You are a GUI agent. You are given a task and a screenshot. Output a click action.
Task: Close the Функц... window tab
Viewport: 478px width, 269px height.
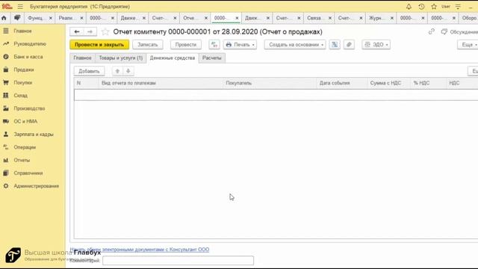[51, 18]
